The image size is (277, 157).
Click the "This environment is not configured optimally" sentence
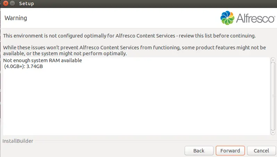[x=129, y=36]
